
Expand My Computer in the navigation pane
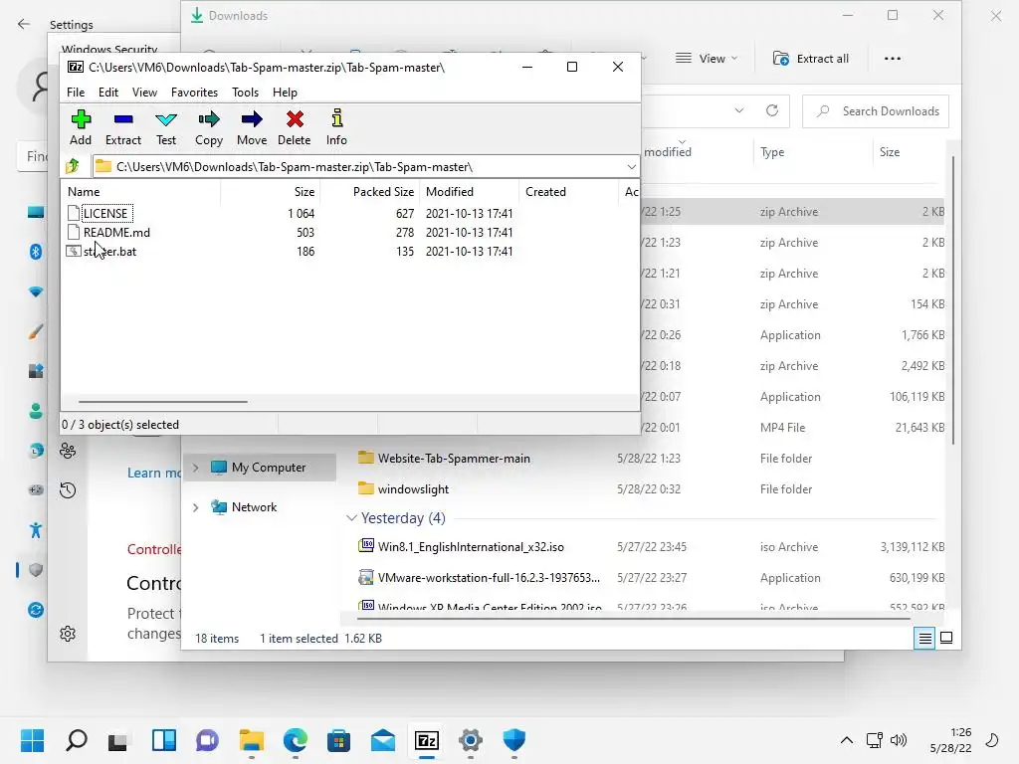coord(196,468)
